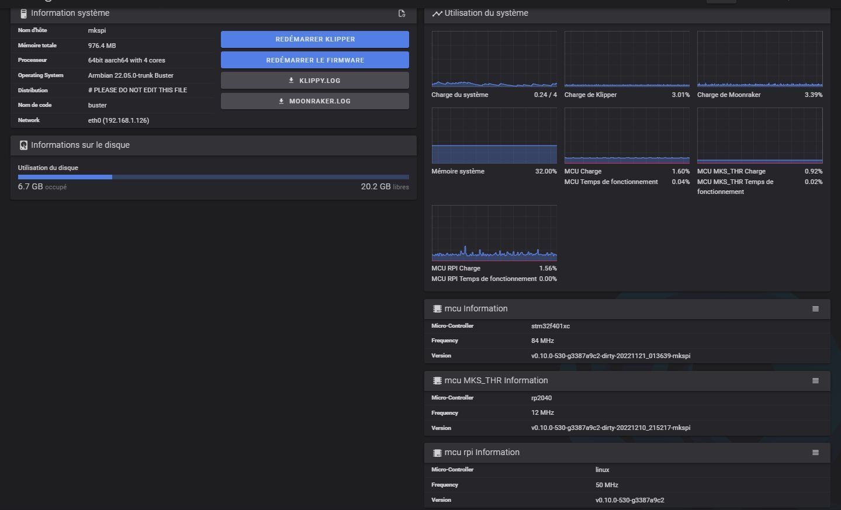This screenshot has width=841, height=510.
Task: Open the mcu MKS_THR Information menu icon
Action: [x=815, y=381]
